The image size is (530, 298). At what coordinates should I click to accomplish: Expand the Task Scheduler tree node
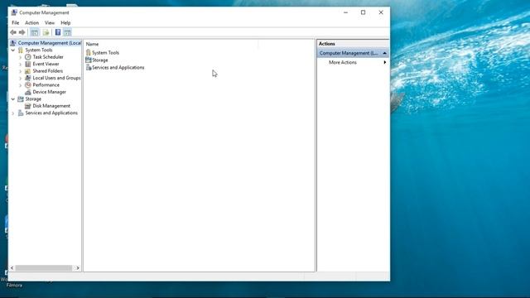click(20, 57)
